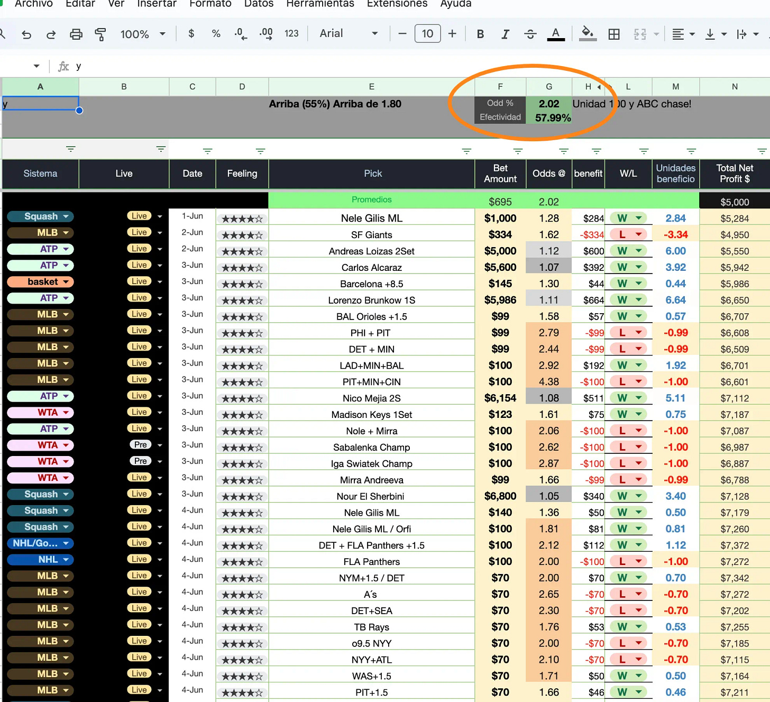Apply currency format with dollar icon
Image resolution: width=770 pixels, height=702 pixels.
pyautogui.click(x=191, y=34)
